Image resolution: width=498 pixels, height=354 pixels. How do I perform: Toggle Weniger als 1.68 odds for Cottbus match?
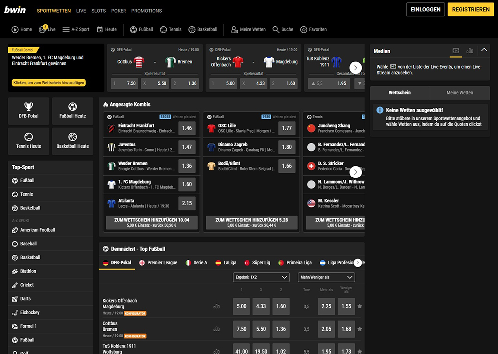pos(346,329)
